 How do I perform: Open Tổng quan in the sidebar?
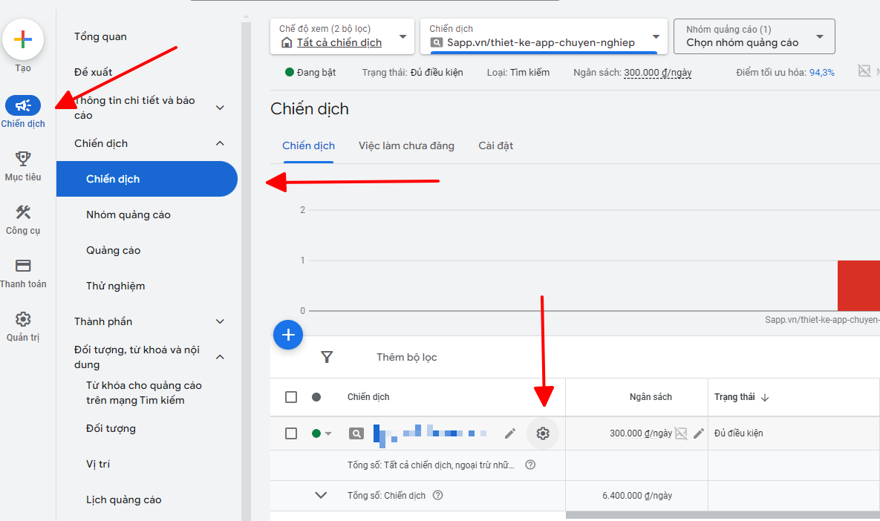tap(100, 36)
